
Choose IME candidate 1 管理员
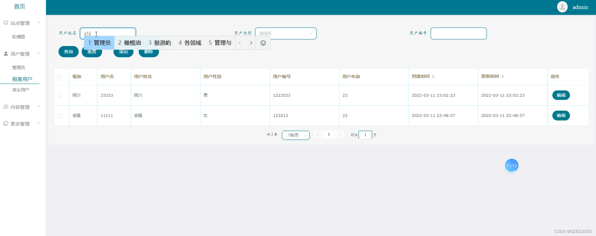pyautogui.click(x=99, y=43)
